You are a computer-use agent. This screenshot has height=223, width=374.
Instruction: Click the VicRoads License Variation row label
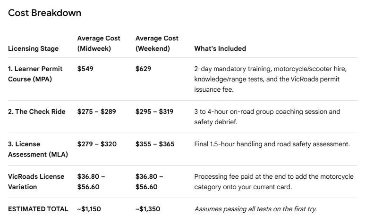coord(36,182)
